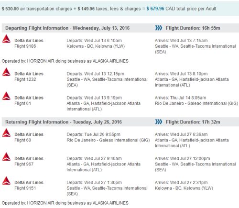Click the Delta logo beside Flight 1232

(6, 72)
